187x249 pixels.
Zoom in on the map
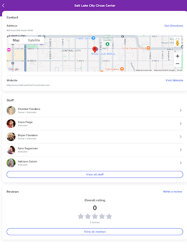[177, 56]
